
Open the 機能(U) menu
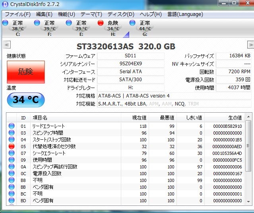(66, 14)
